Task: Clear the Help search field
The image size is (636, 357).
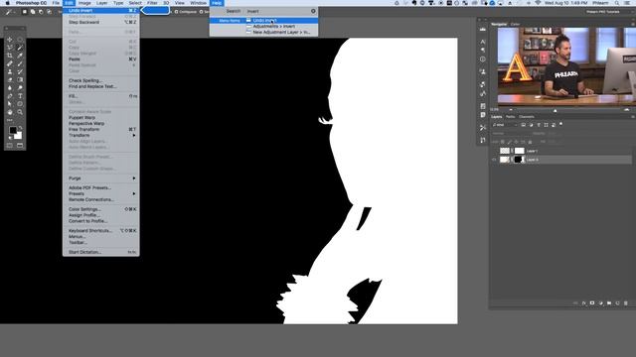Action: (313, 11)
